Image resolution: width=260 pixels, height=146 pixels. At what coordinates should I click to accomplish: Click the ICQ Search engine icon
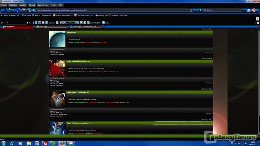coord(201,10)
